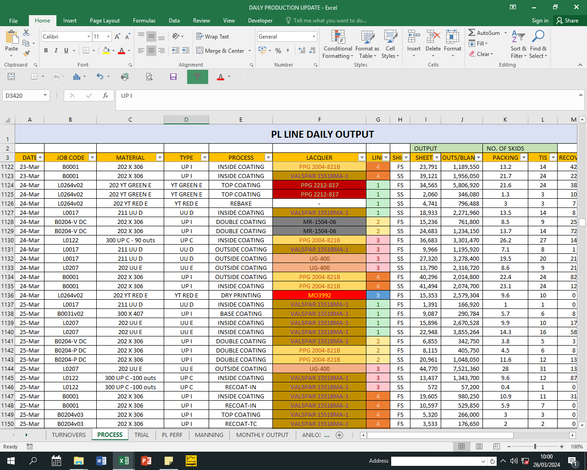Viewport: 587px width, 470px height.
Task: Click the purple Save icon in quick access toolbar
Action: click(173, 77)
